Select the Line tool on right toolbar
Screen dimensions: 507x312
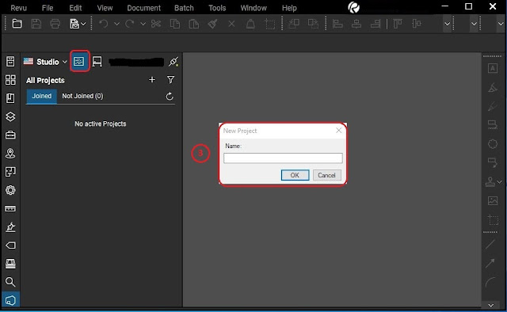pyautogui.click(x=490, y=244)
